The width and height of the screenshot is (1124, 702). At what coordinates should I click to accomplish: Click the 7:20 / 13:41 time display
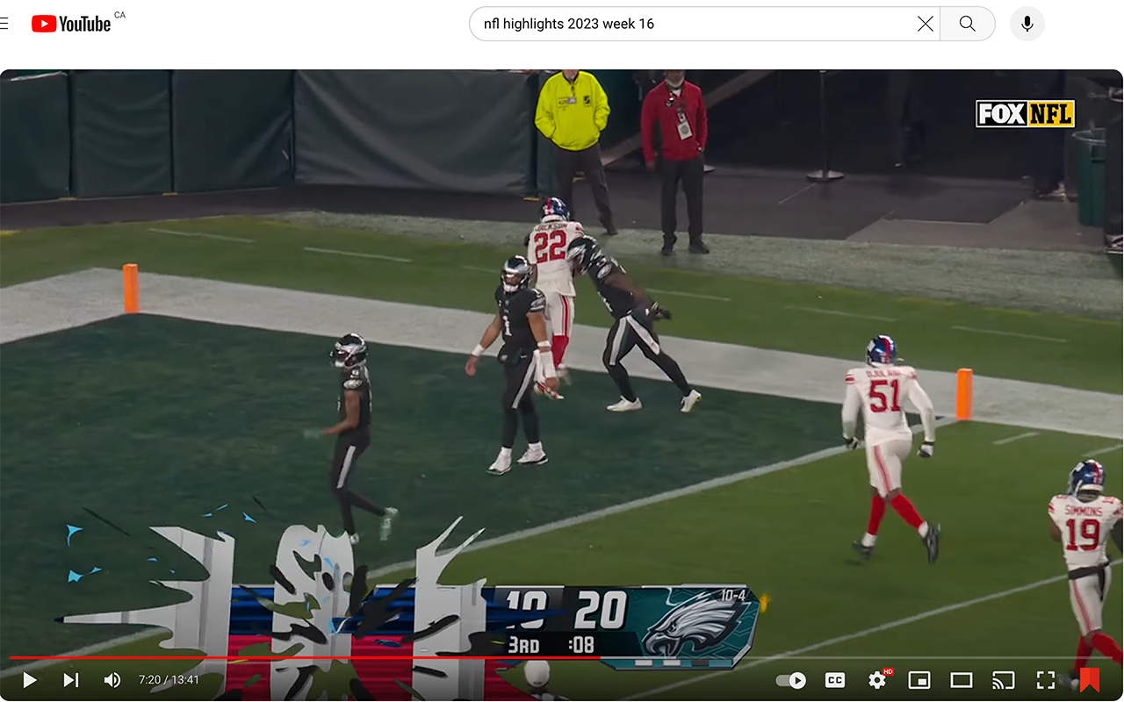[x=169, y=680]
